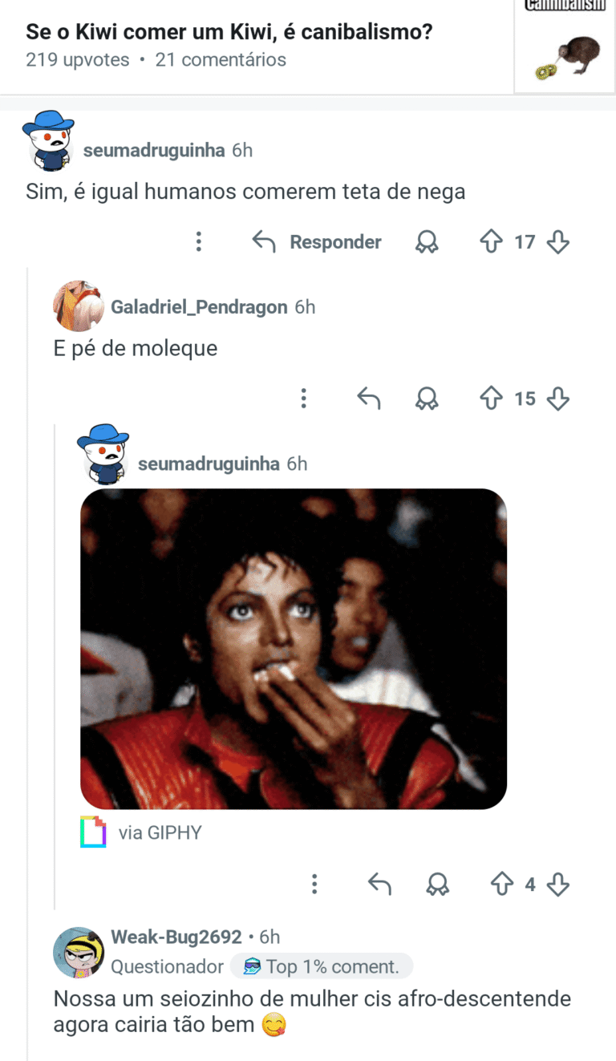Open options menu for seumadruguinha's first comment
616x1061 pixels.
(x=199, y=241)
